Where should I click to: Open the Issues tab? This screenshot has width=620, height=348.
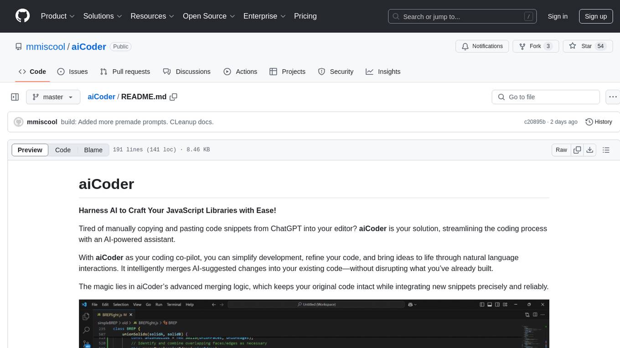coord(72,72)
